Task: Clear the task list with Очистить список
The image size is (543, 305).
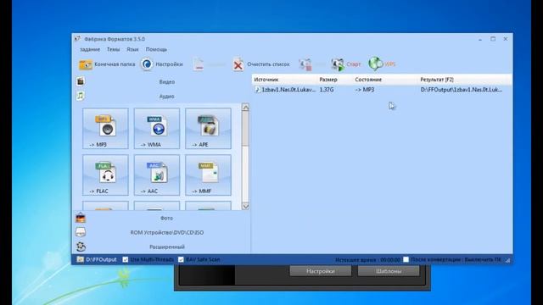Action: point(261,64)
